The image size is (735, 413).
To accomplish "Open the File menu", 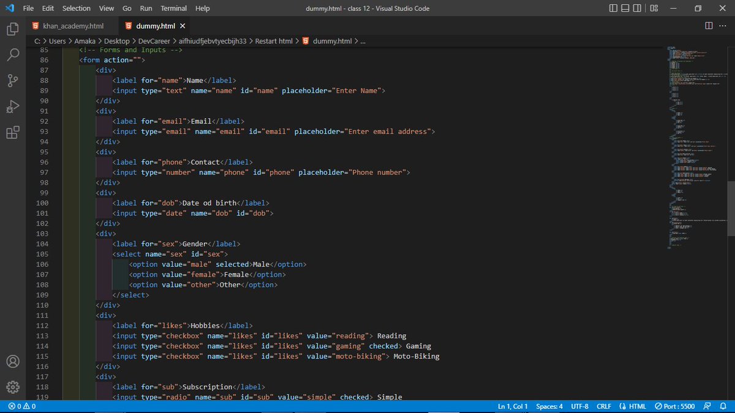I will (28, 8).
